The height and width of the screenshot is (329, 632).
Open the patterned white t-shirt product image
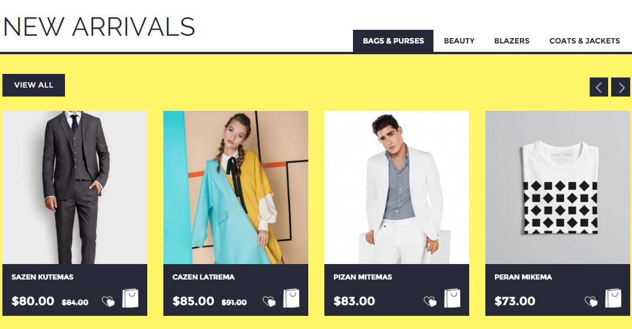(558, 187)
